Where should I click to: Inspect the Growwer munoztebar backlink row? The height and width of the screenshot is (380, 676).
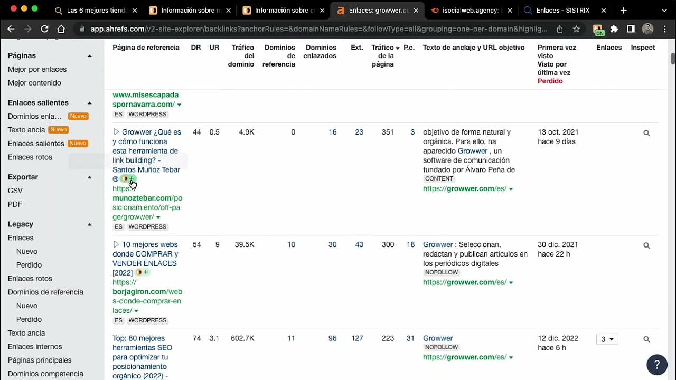tap(646, 133)
